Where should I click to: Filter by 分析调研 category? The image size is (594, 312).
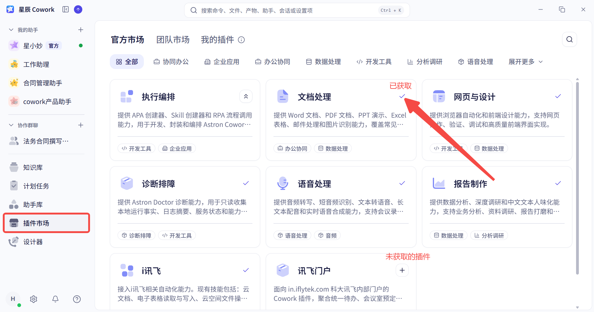tap(425, 62)
